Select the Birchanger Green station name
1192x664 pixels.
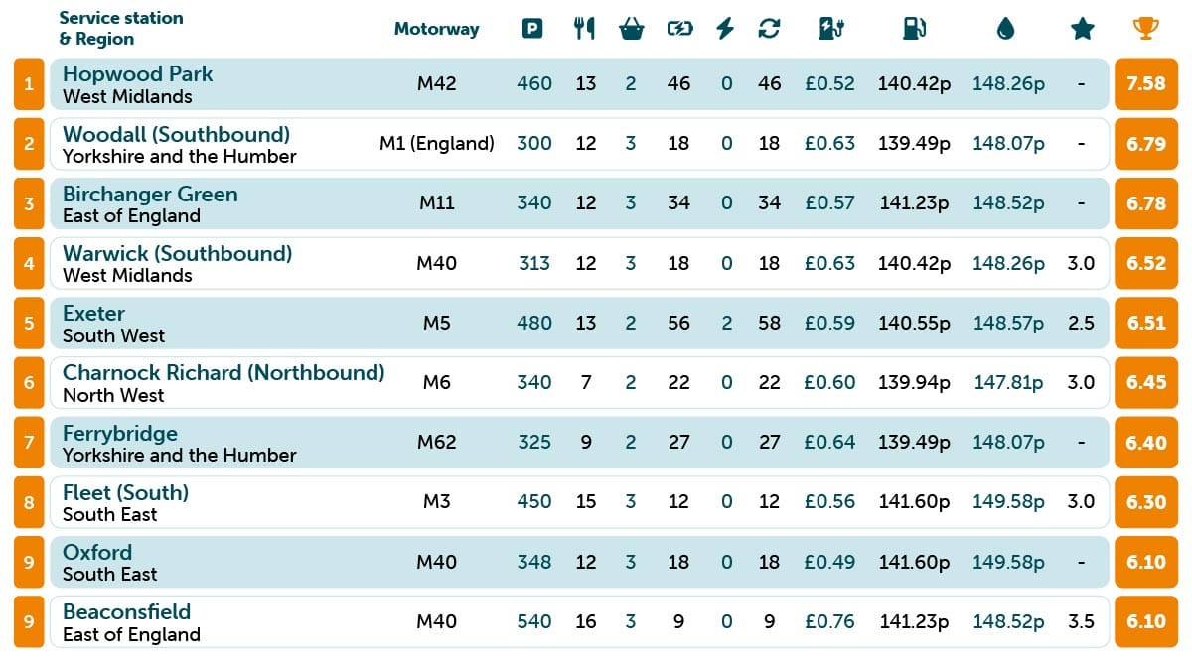coord(150,194)
